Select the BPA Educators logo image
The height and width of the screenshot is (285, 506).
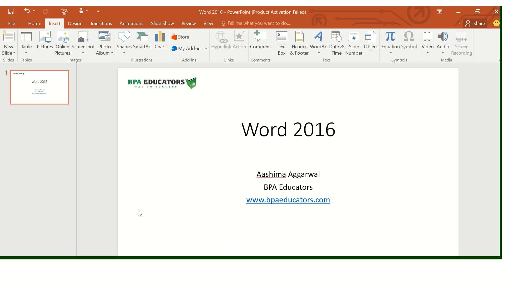click(x=162, y=83)
